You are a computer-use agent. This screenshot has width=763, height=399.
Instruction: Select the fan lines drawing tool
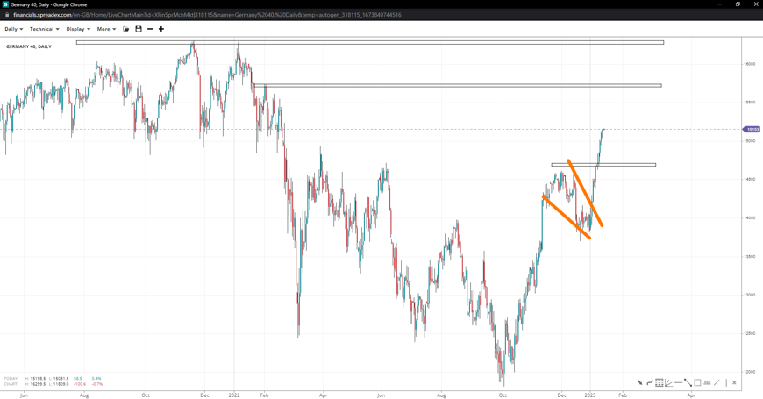pos(669,383)
